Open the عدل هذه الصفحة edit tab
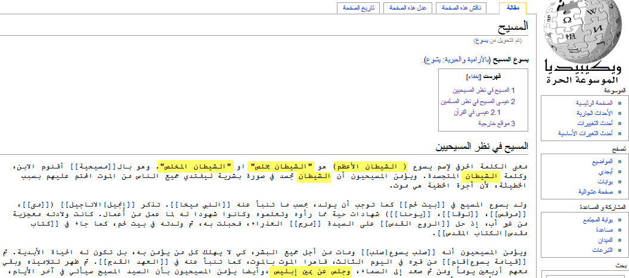Image resolution: width=629 pixels, height=278 pixels. tap(410, 8)
